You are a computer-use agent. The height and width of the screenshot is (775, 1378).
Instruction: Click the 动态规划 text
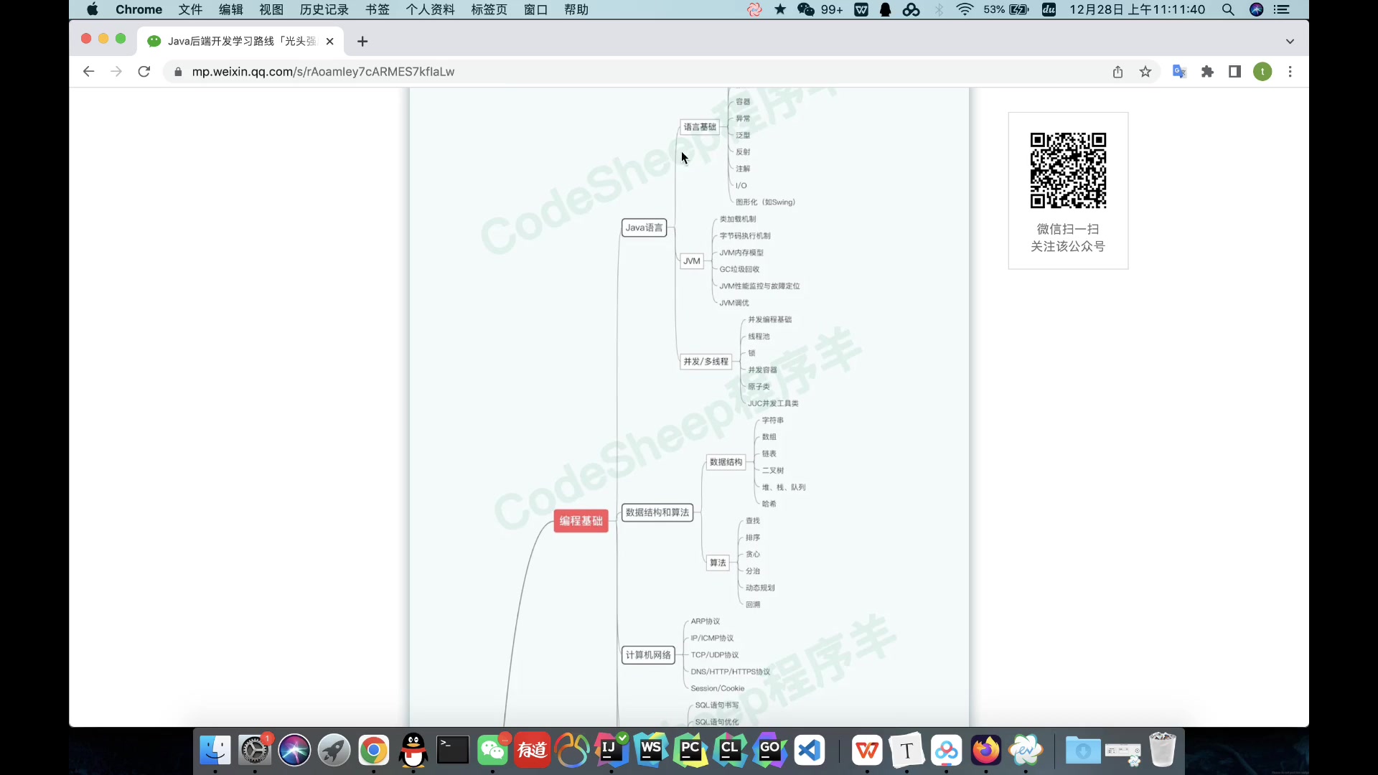[760, 588]
